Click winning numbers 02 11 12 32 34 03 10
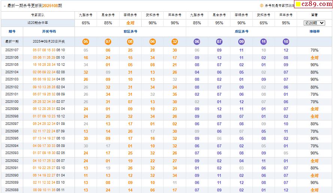The width and height of the screenshot is (333, 193). (x=49, y=183)
